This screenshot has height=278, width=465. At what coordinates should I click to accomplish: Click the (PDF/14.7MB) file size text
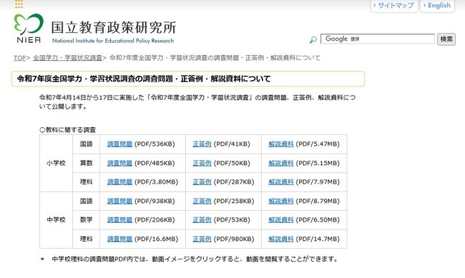pyautogui.click(x=318, y=239)
